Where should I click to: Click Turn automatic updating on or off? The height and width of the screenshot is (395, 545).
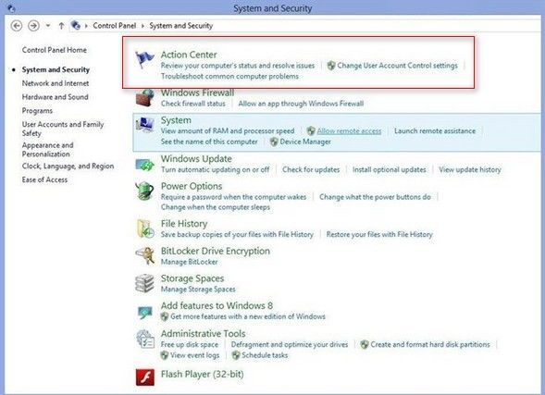click(x=216, y=169)
